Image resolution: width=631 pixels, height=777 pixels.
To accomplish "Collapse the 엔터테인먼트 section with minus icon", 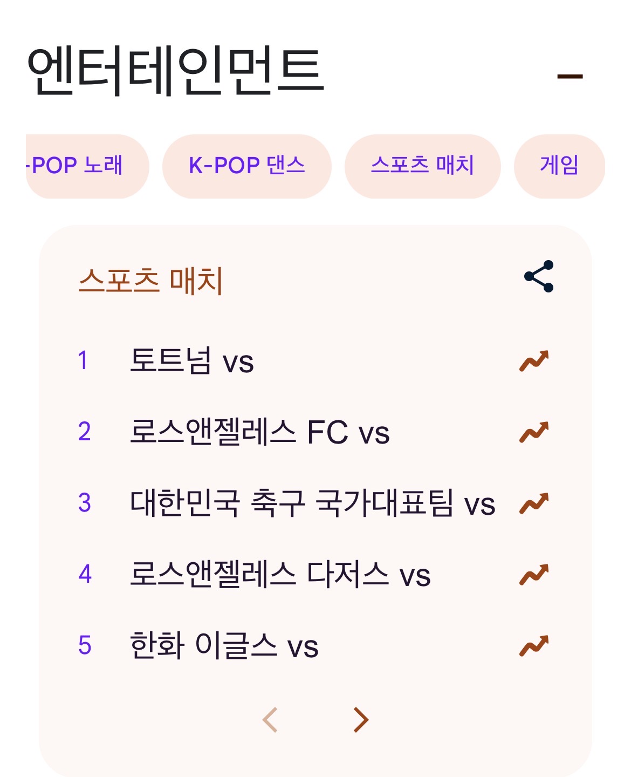I will click(570, 77).
